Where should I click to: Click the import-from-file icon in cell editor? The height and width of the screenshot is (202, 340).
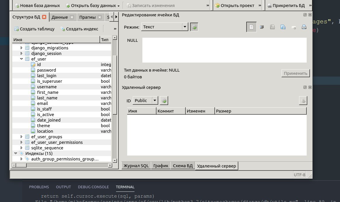[x=272, y=27]
